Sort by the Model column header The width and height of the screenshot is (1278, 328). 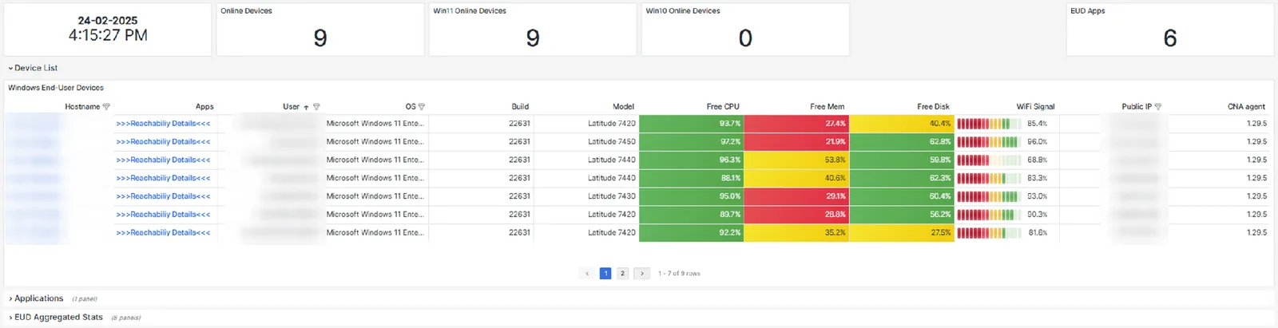point(624,107)
